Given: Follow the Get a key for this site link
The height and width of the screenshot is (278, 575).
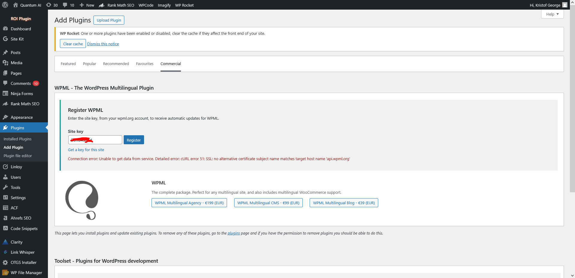Looking at the screenshot, I should pos(86,150).
